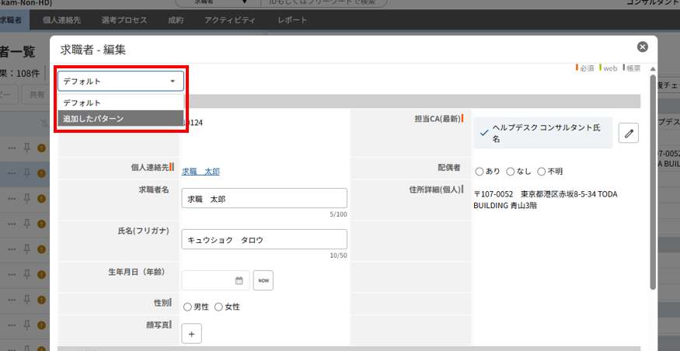Select 不明 for 配偶者
This screenshot has height=351, width=680.
(x=542, y=171)
